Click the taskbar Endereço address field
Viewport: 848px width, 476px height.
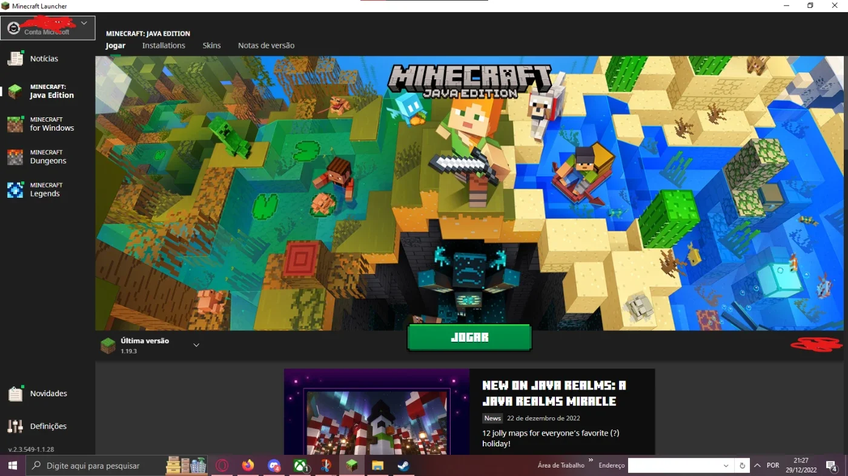tap(674, 466)
